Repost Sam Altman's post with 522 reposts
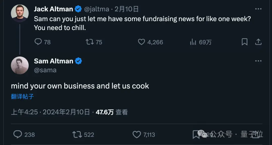This screenshot has width=272, height=145. (x=77, y=134)
